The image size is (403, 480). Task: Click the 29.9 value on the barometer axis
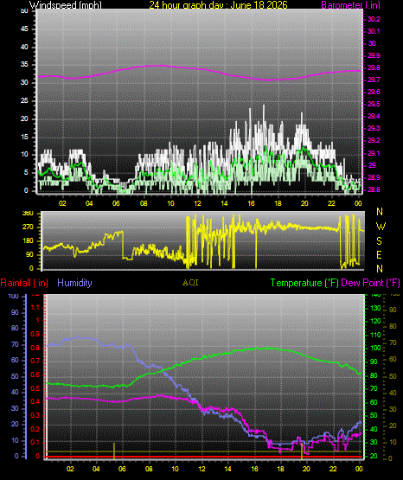point(374,55)
